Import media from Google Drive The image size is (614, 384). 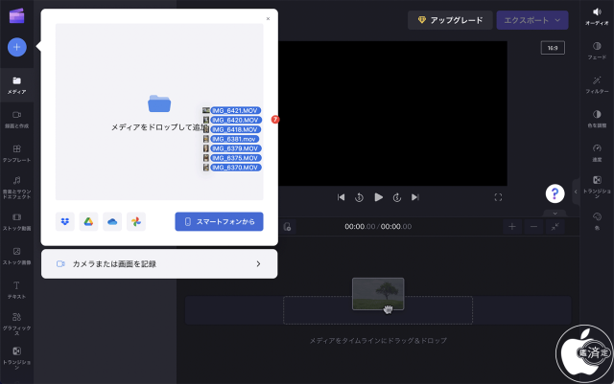(x=88, y=222)
